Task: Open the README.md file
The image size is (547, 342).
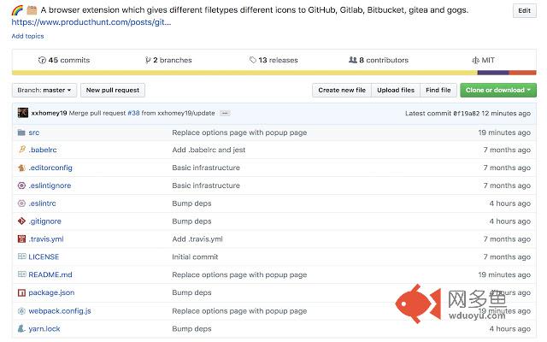Action: click(x=50, y=274)
